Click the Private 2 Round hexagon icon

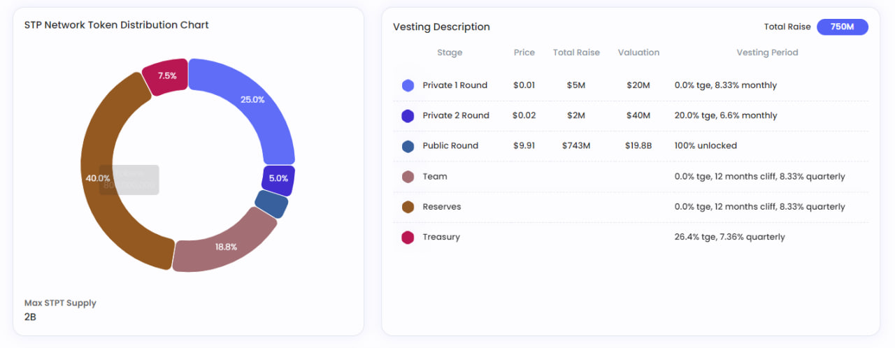point(408,116)
